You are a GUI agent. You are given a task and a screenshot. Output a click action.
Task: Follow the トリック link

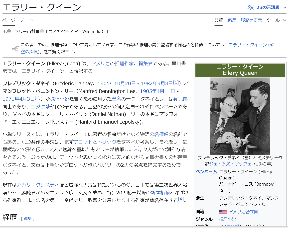(107, 142)
